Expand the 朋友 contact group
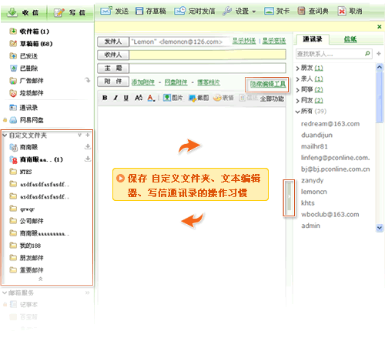 (x=298, y=68)
